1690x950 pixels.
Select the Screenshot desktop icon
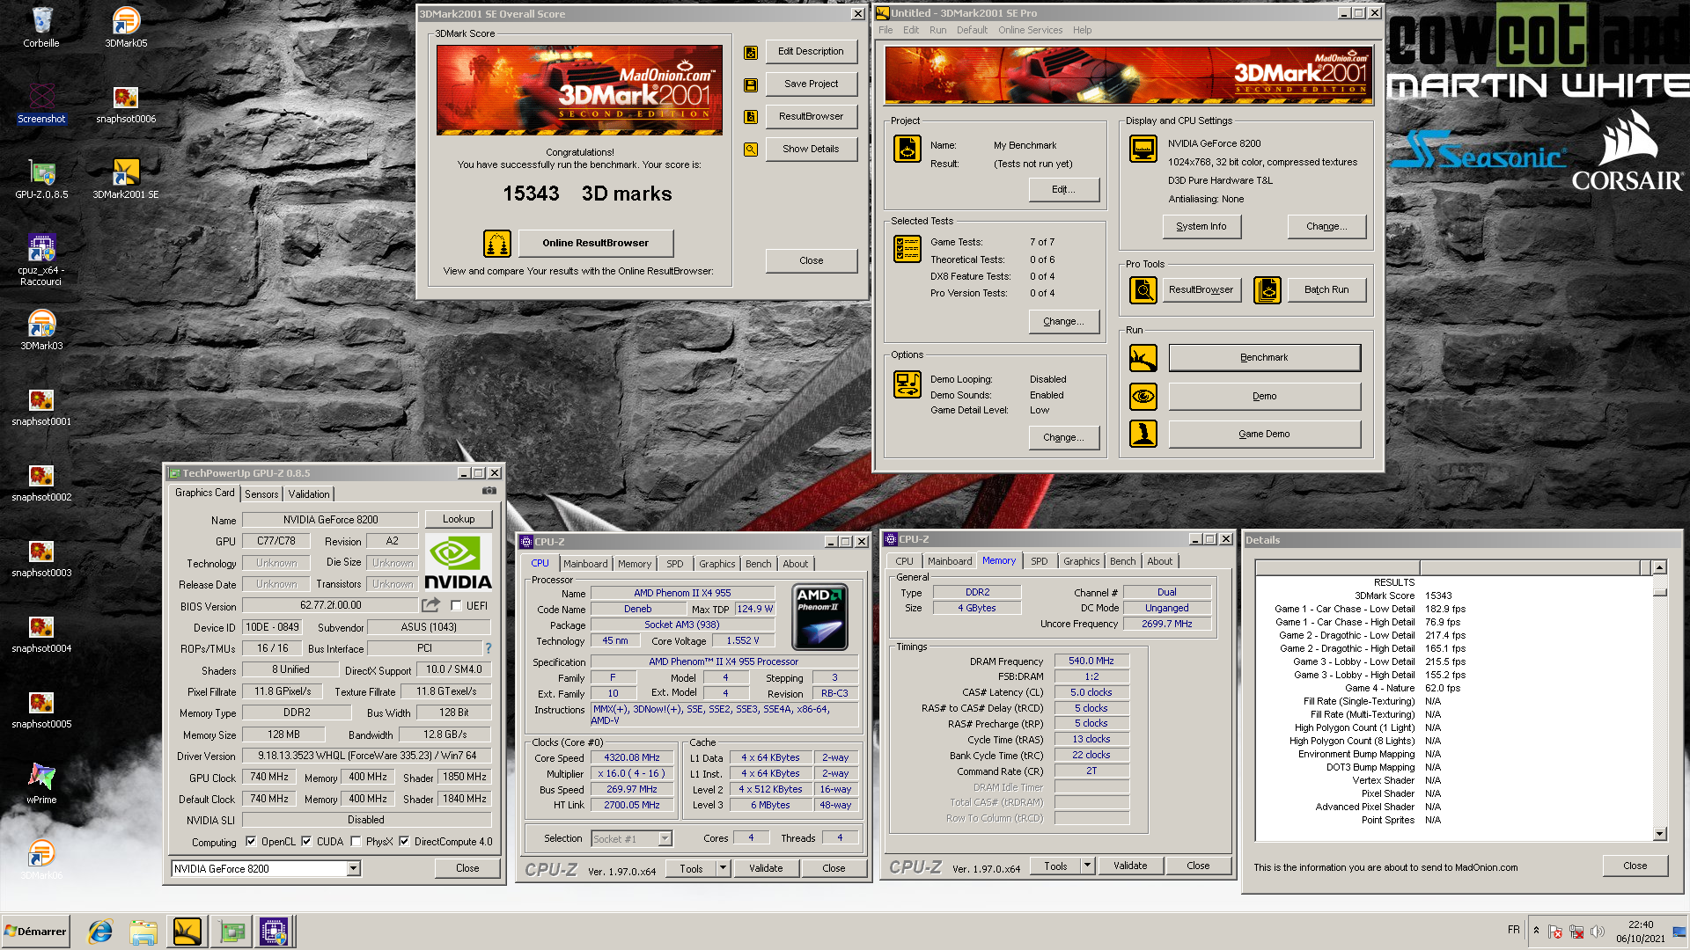tap(41, 102)
